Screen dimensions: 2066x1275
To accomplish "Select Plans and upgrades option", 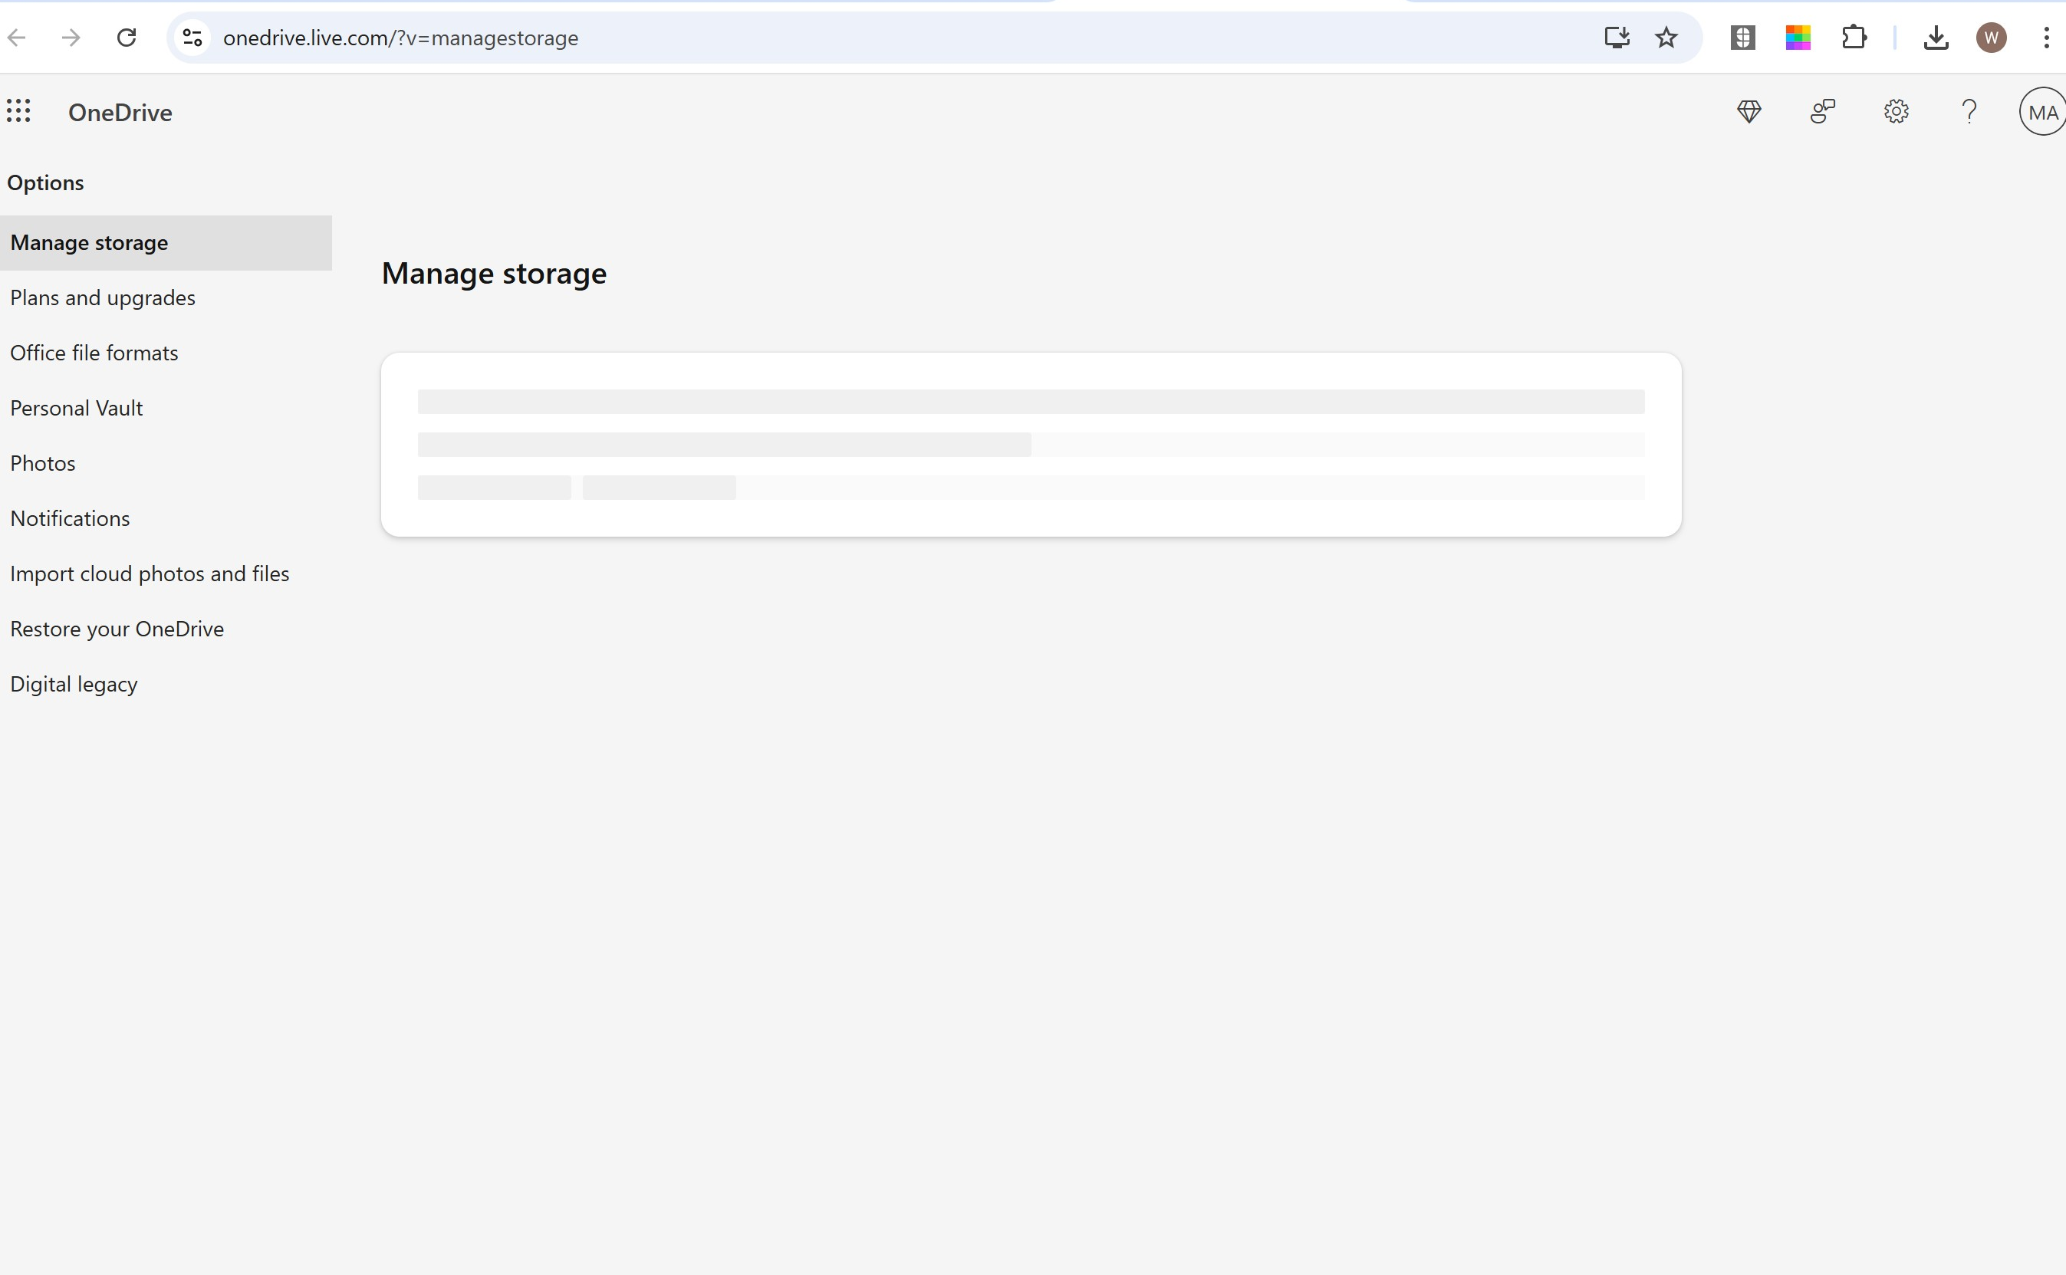I will pyautogui.click(x=103, y=297).
